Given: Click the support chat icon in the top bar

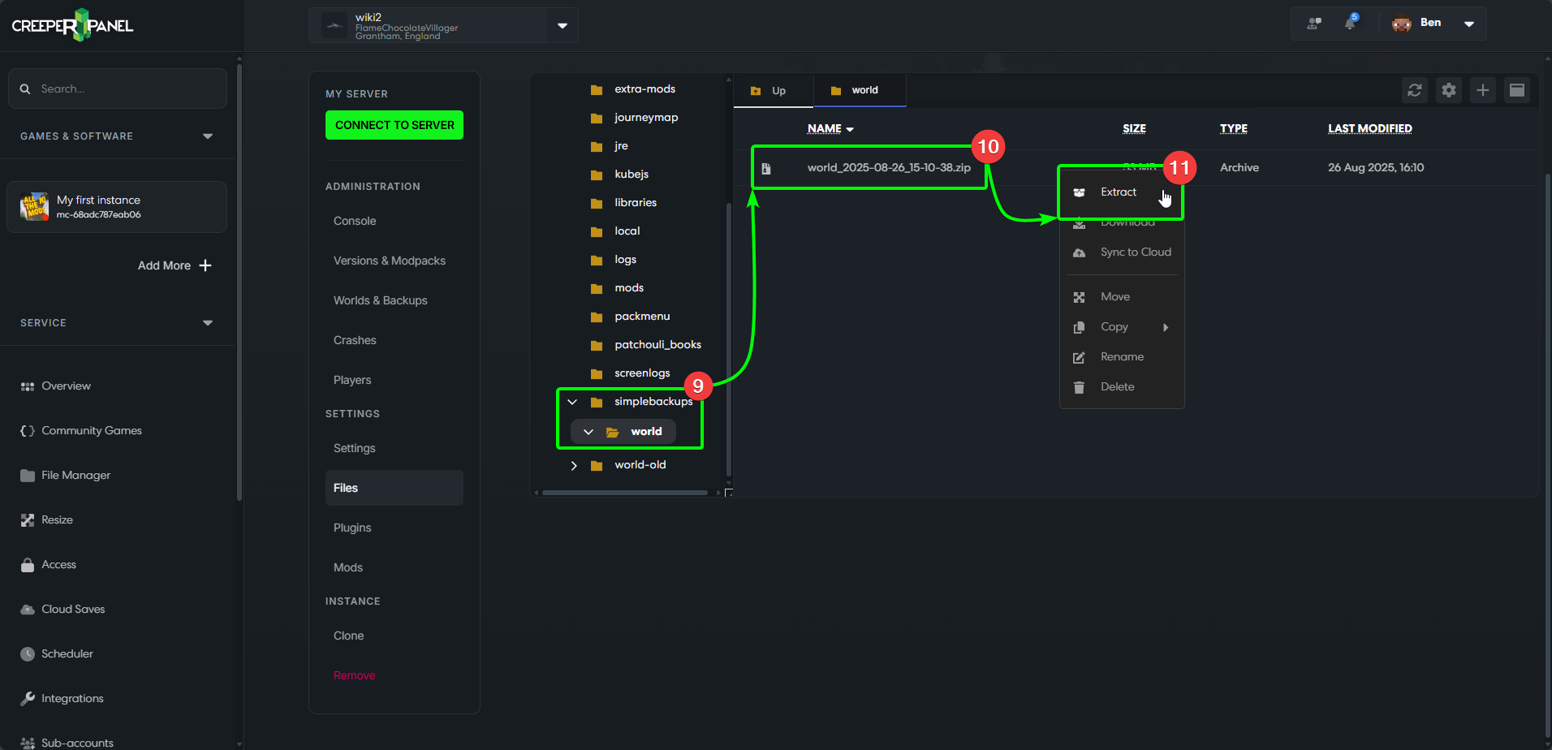Looking at the screenshot, I should [x=1313, y=23].
